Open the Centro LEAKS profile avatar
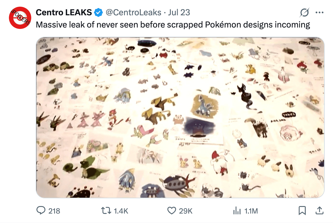 (20, 18)
